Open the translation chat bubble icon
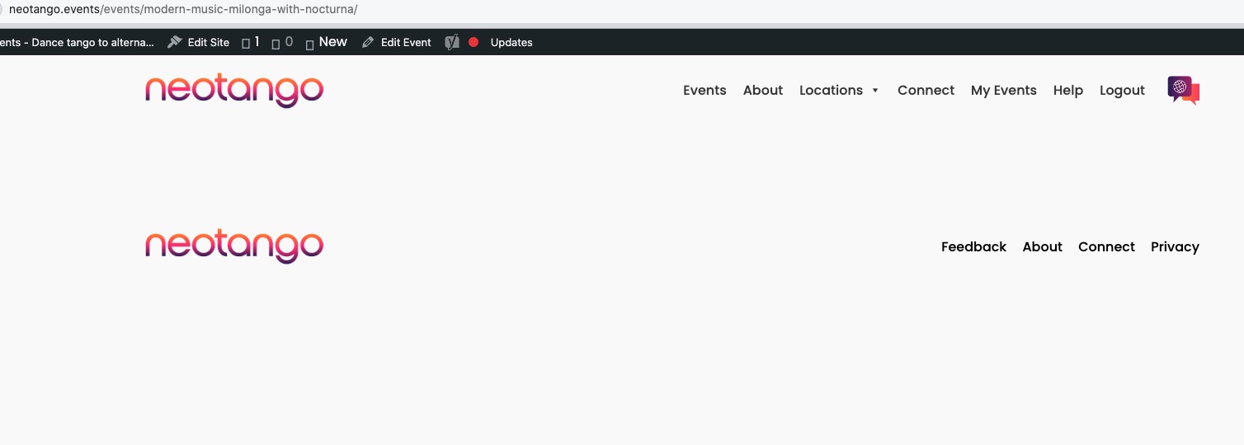The width and height of the screenshot is (1244, 445). (1183, 90)
